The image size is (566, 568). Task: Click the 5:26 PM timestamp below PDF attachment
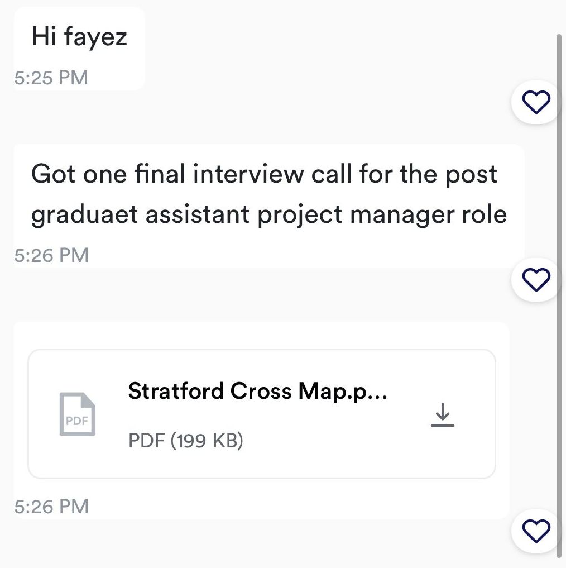point(51,507)
